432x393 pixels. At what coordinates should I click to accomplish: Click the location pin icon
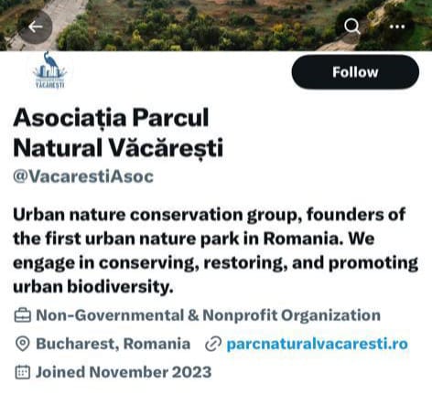[x=22, y=344]
